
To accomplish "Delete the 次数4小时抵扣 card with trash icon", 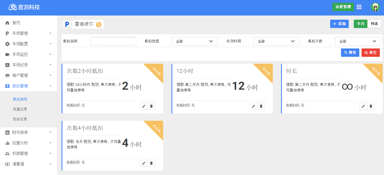I will 151,163.
